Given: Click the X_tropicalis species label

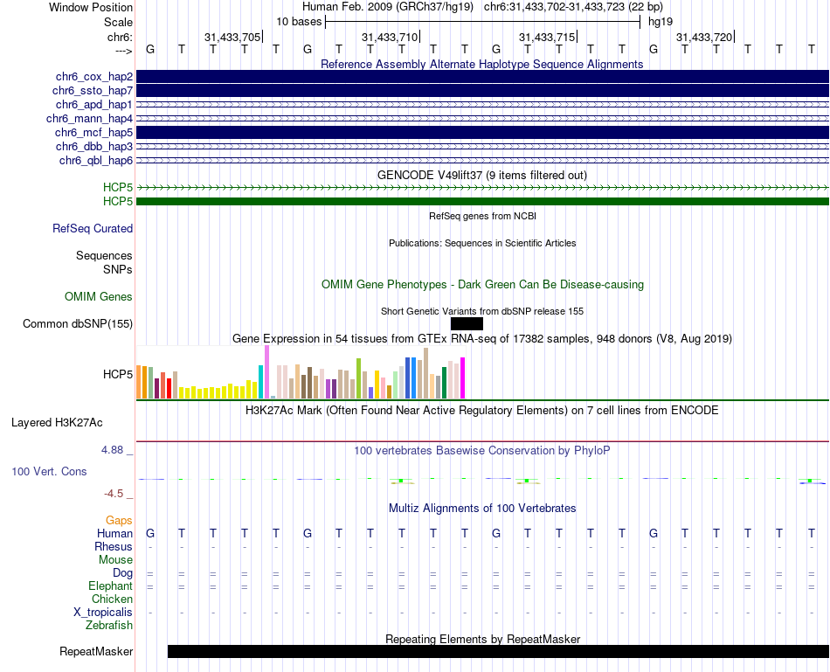Looking at the screenshot, I should (103, 613).
